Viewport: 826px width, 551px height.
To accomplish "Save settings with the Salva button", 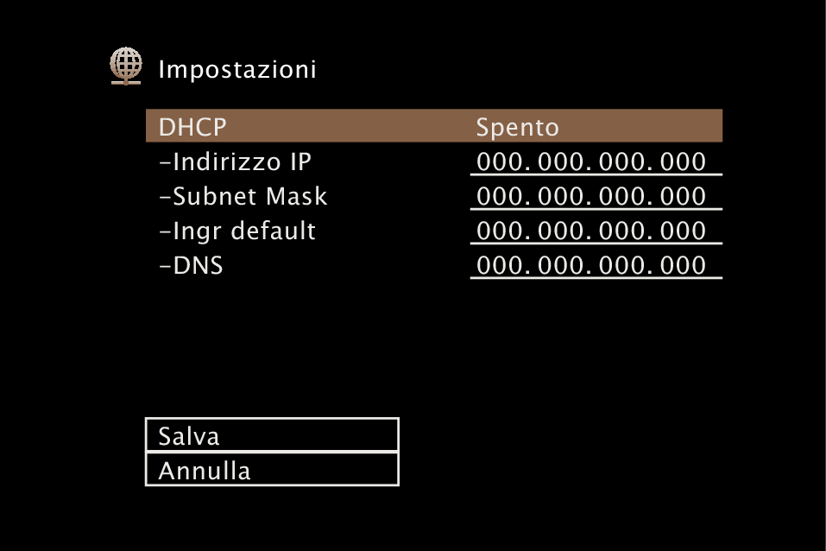I will pyautogui.click(x=272, y=435).
